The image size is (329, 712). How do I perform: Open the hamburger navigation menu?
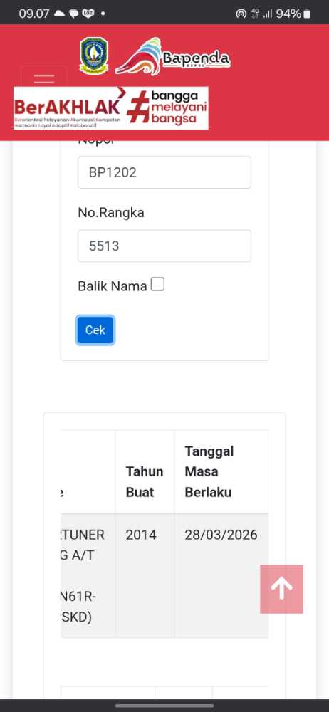(x=44, y=77)
